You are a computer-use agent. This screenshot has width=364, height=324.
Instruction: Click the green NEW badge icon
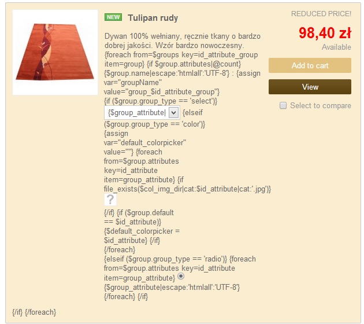pos(113,17)
